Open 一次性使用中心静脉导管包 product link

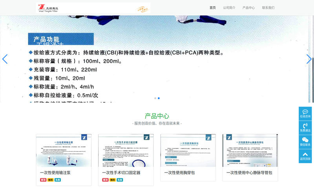tap(249, 173)
